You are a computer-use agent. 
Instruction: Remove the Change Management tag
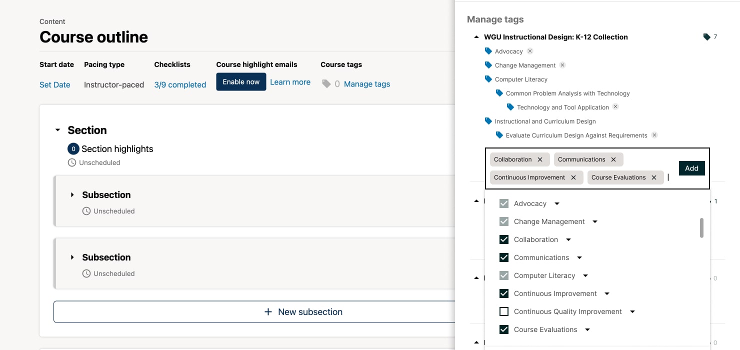click(562, 65)
